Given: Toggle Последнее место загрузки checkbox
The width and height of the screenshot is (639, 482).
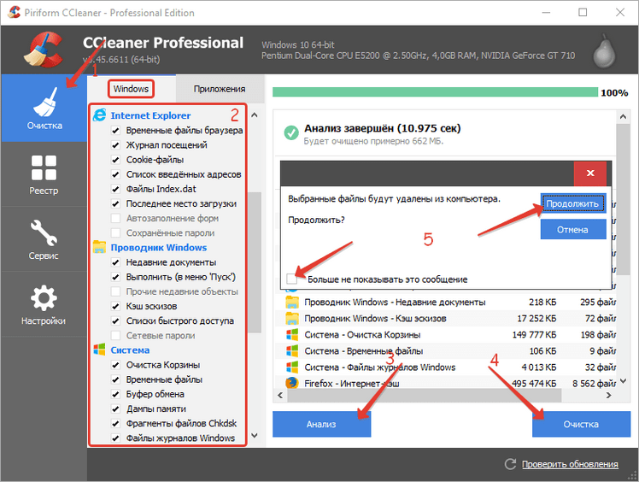Looking at the screenshot, I should pos(115,204).
